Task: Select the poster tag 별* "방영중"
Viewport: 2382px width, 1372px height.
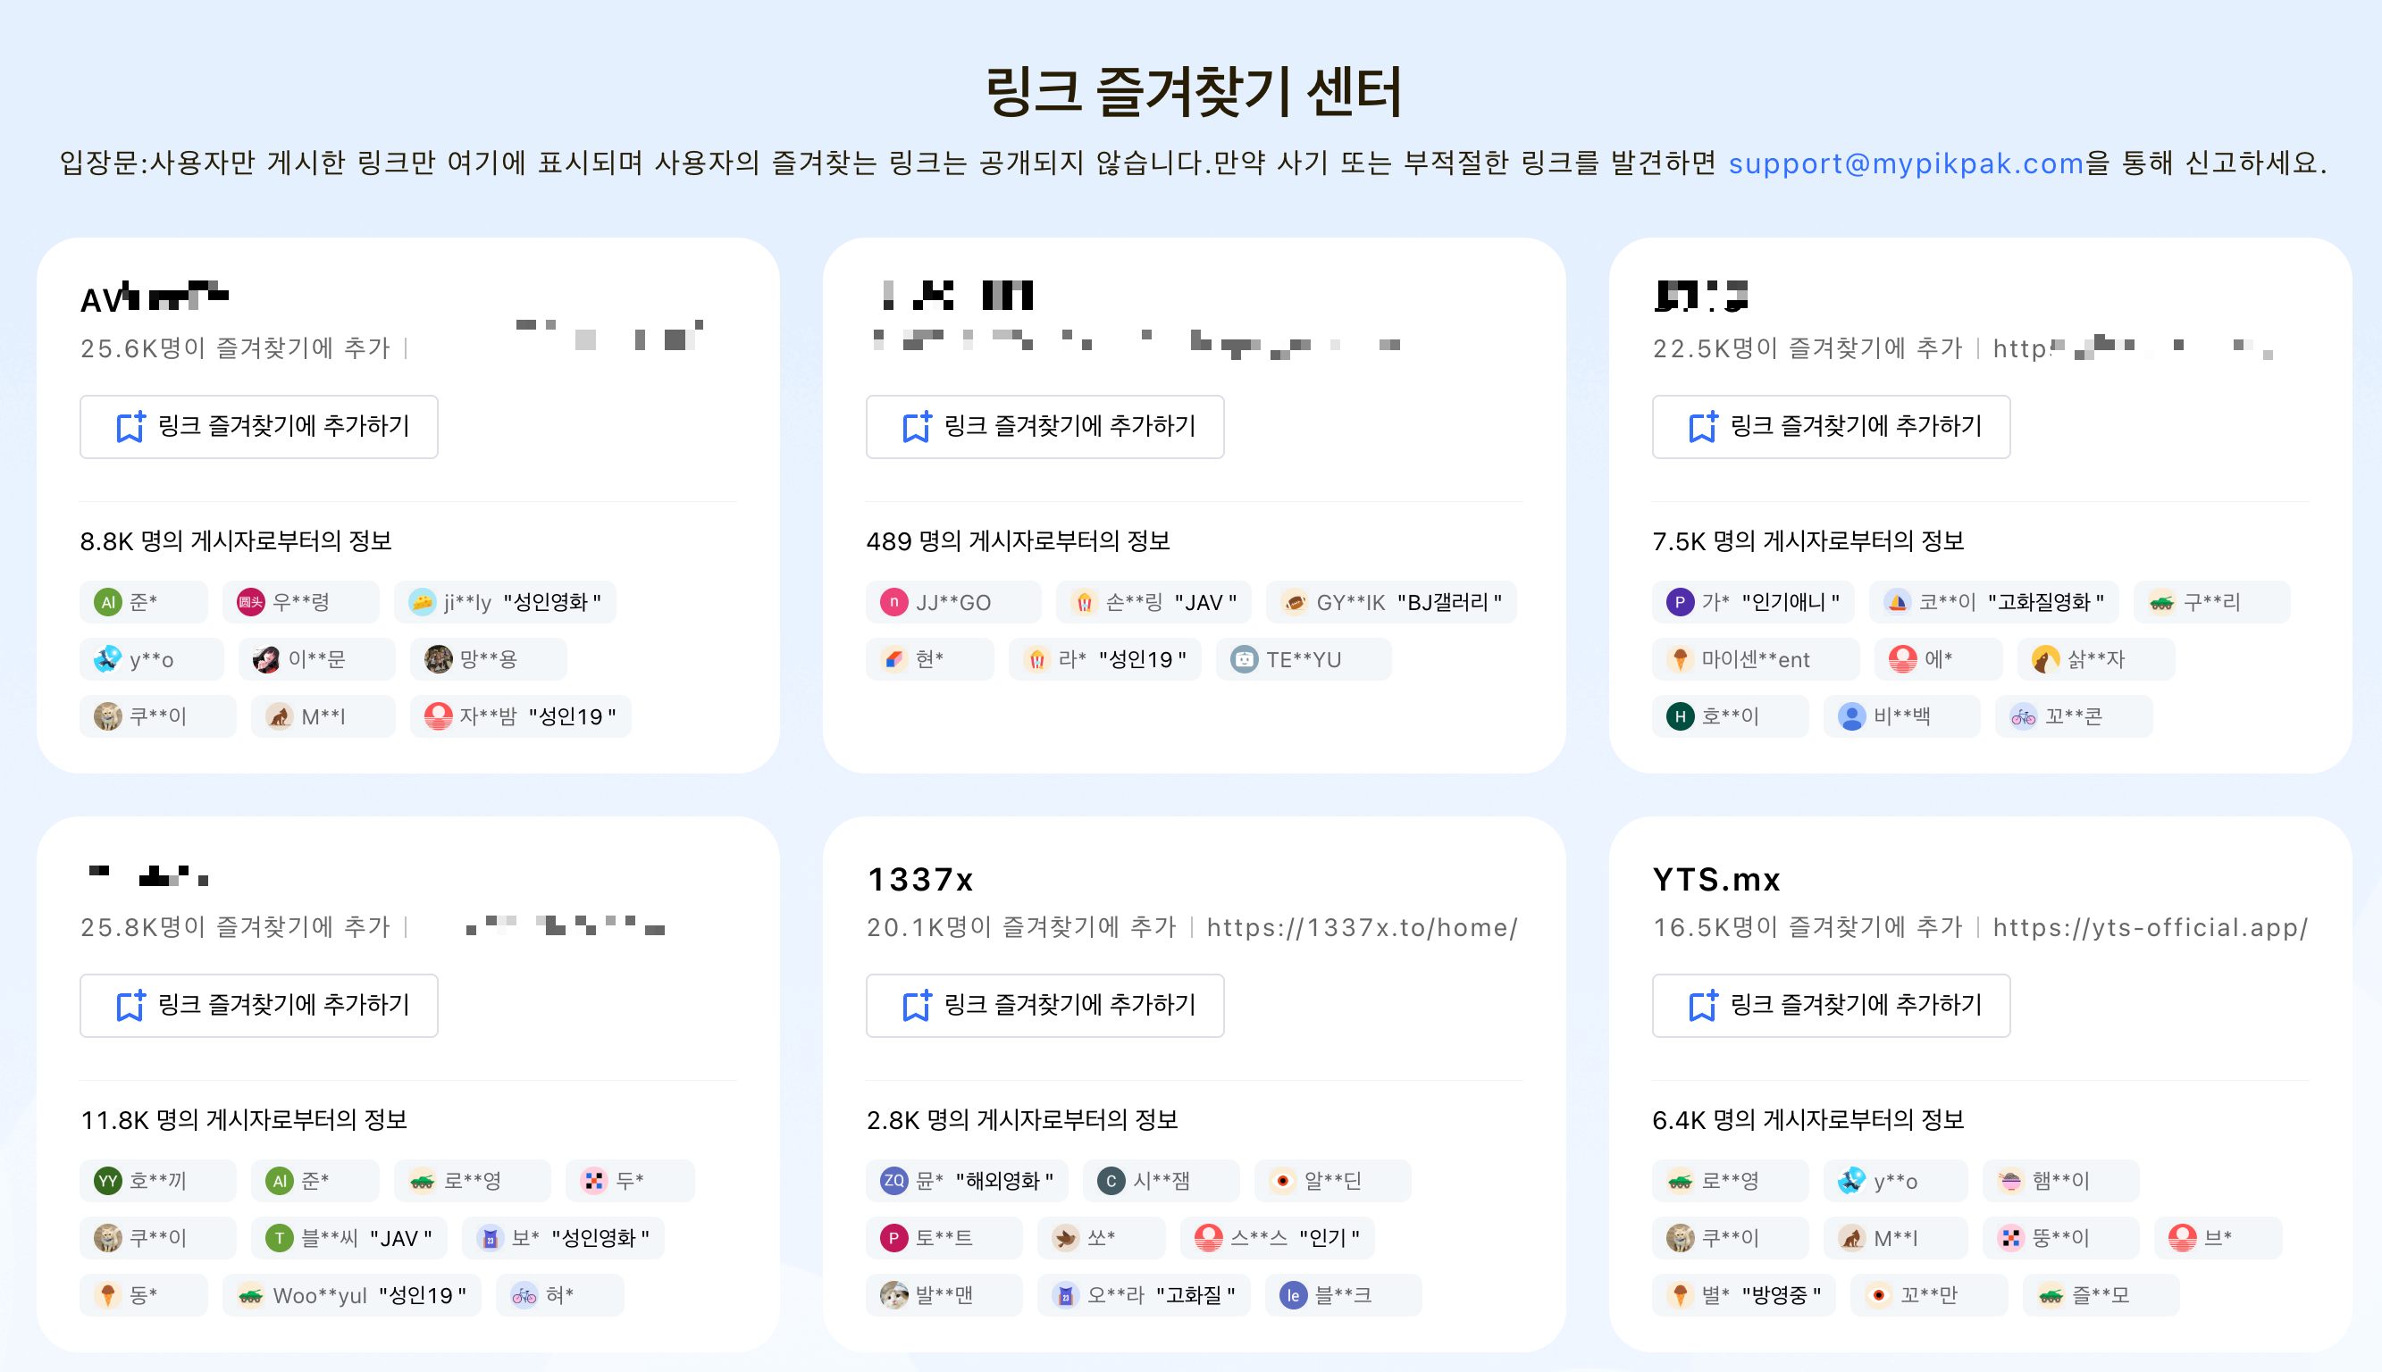Action: click(x=1744, y=1294)
